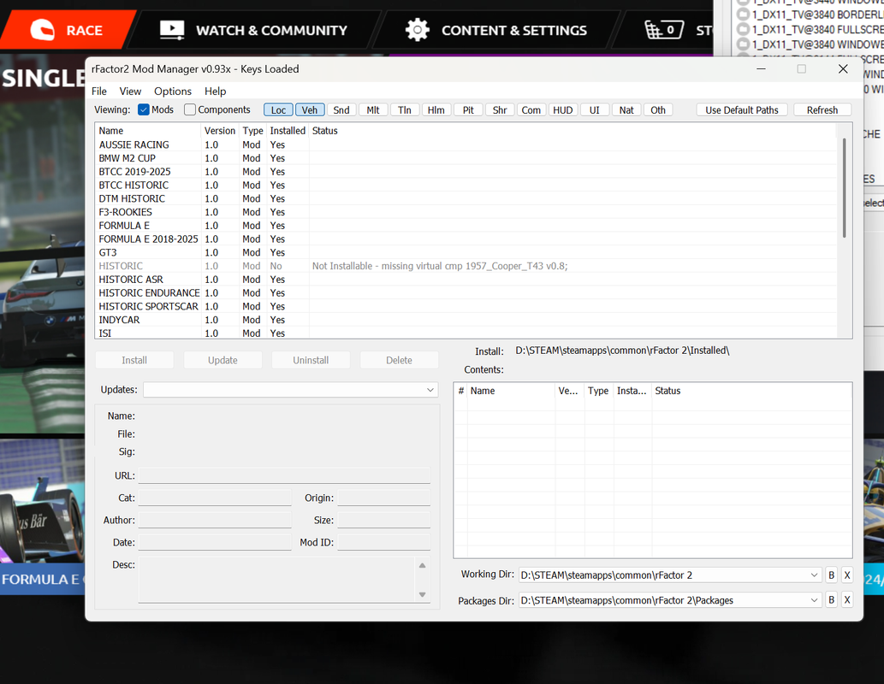This screenshot has height=684, width=884.
Task: Select the BMW M2 CUP mod row
Action: point(466,158)
